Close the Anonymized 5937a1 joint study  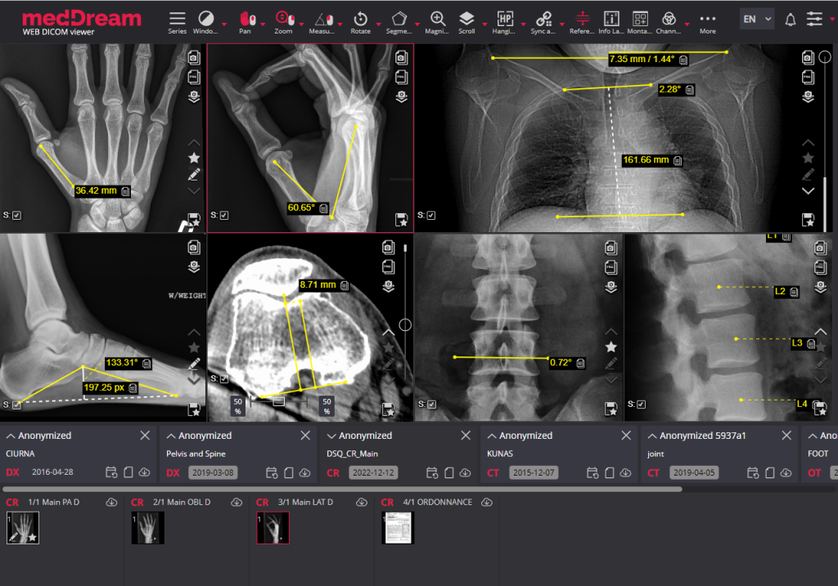(786, 436)
